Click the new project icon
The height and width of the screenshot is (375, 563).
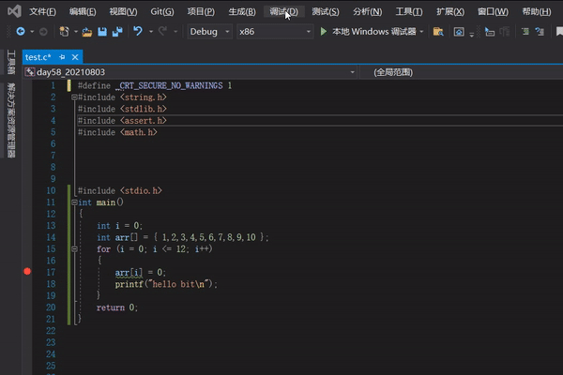64,32
